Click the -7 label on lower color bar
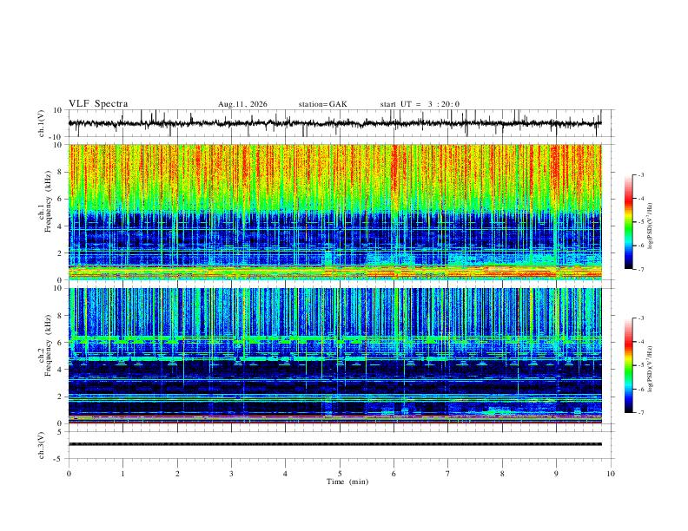Screen dimensions: 688x531 click(641, 413)
